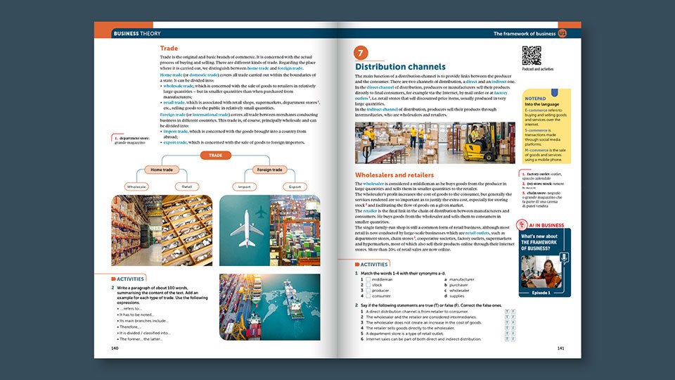Screen dimensions: 675x380
Task: Mark F for statement 2 about intermediaries
Action: tap(513, 317)
